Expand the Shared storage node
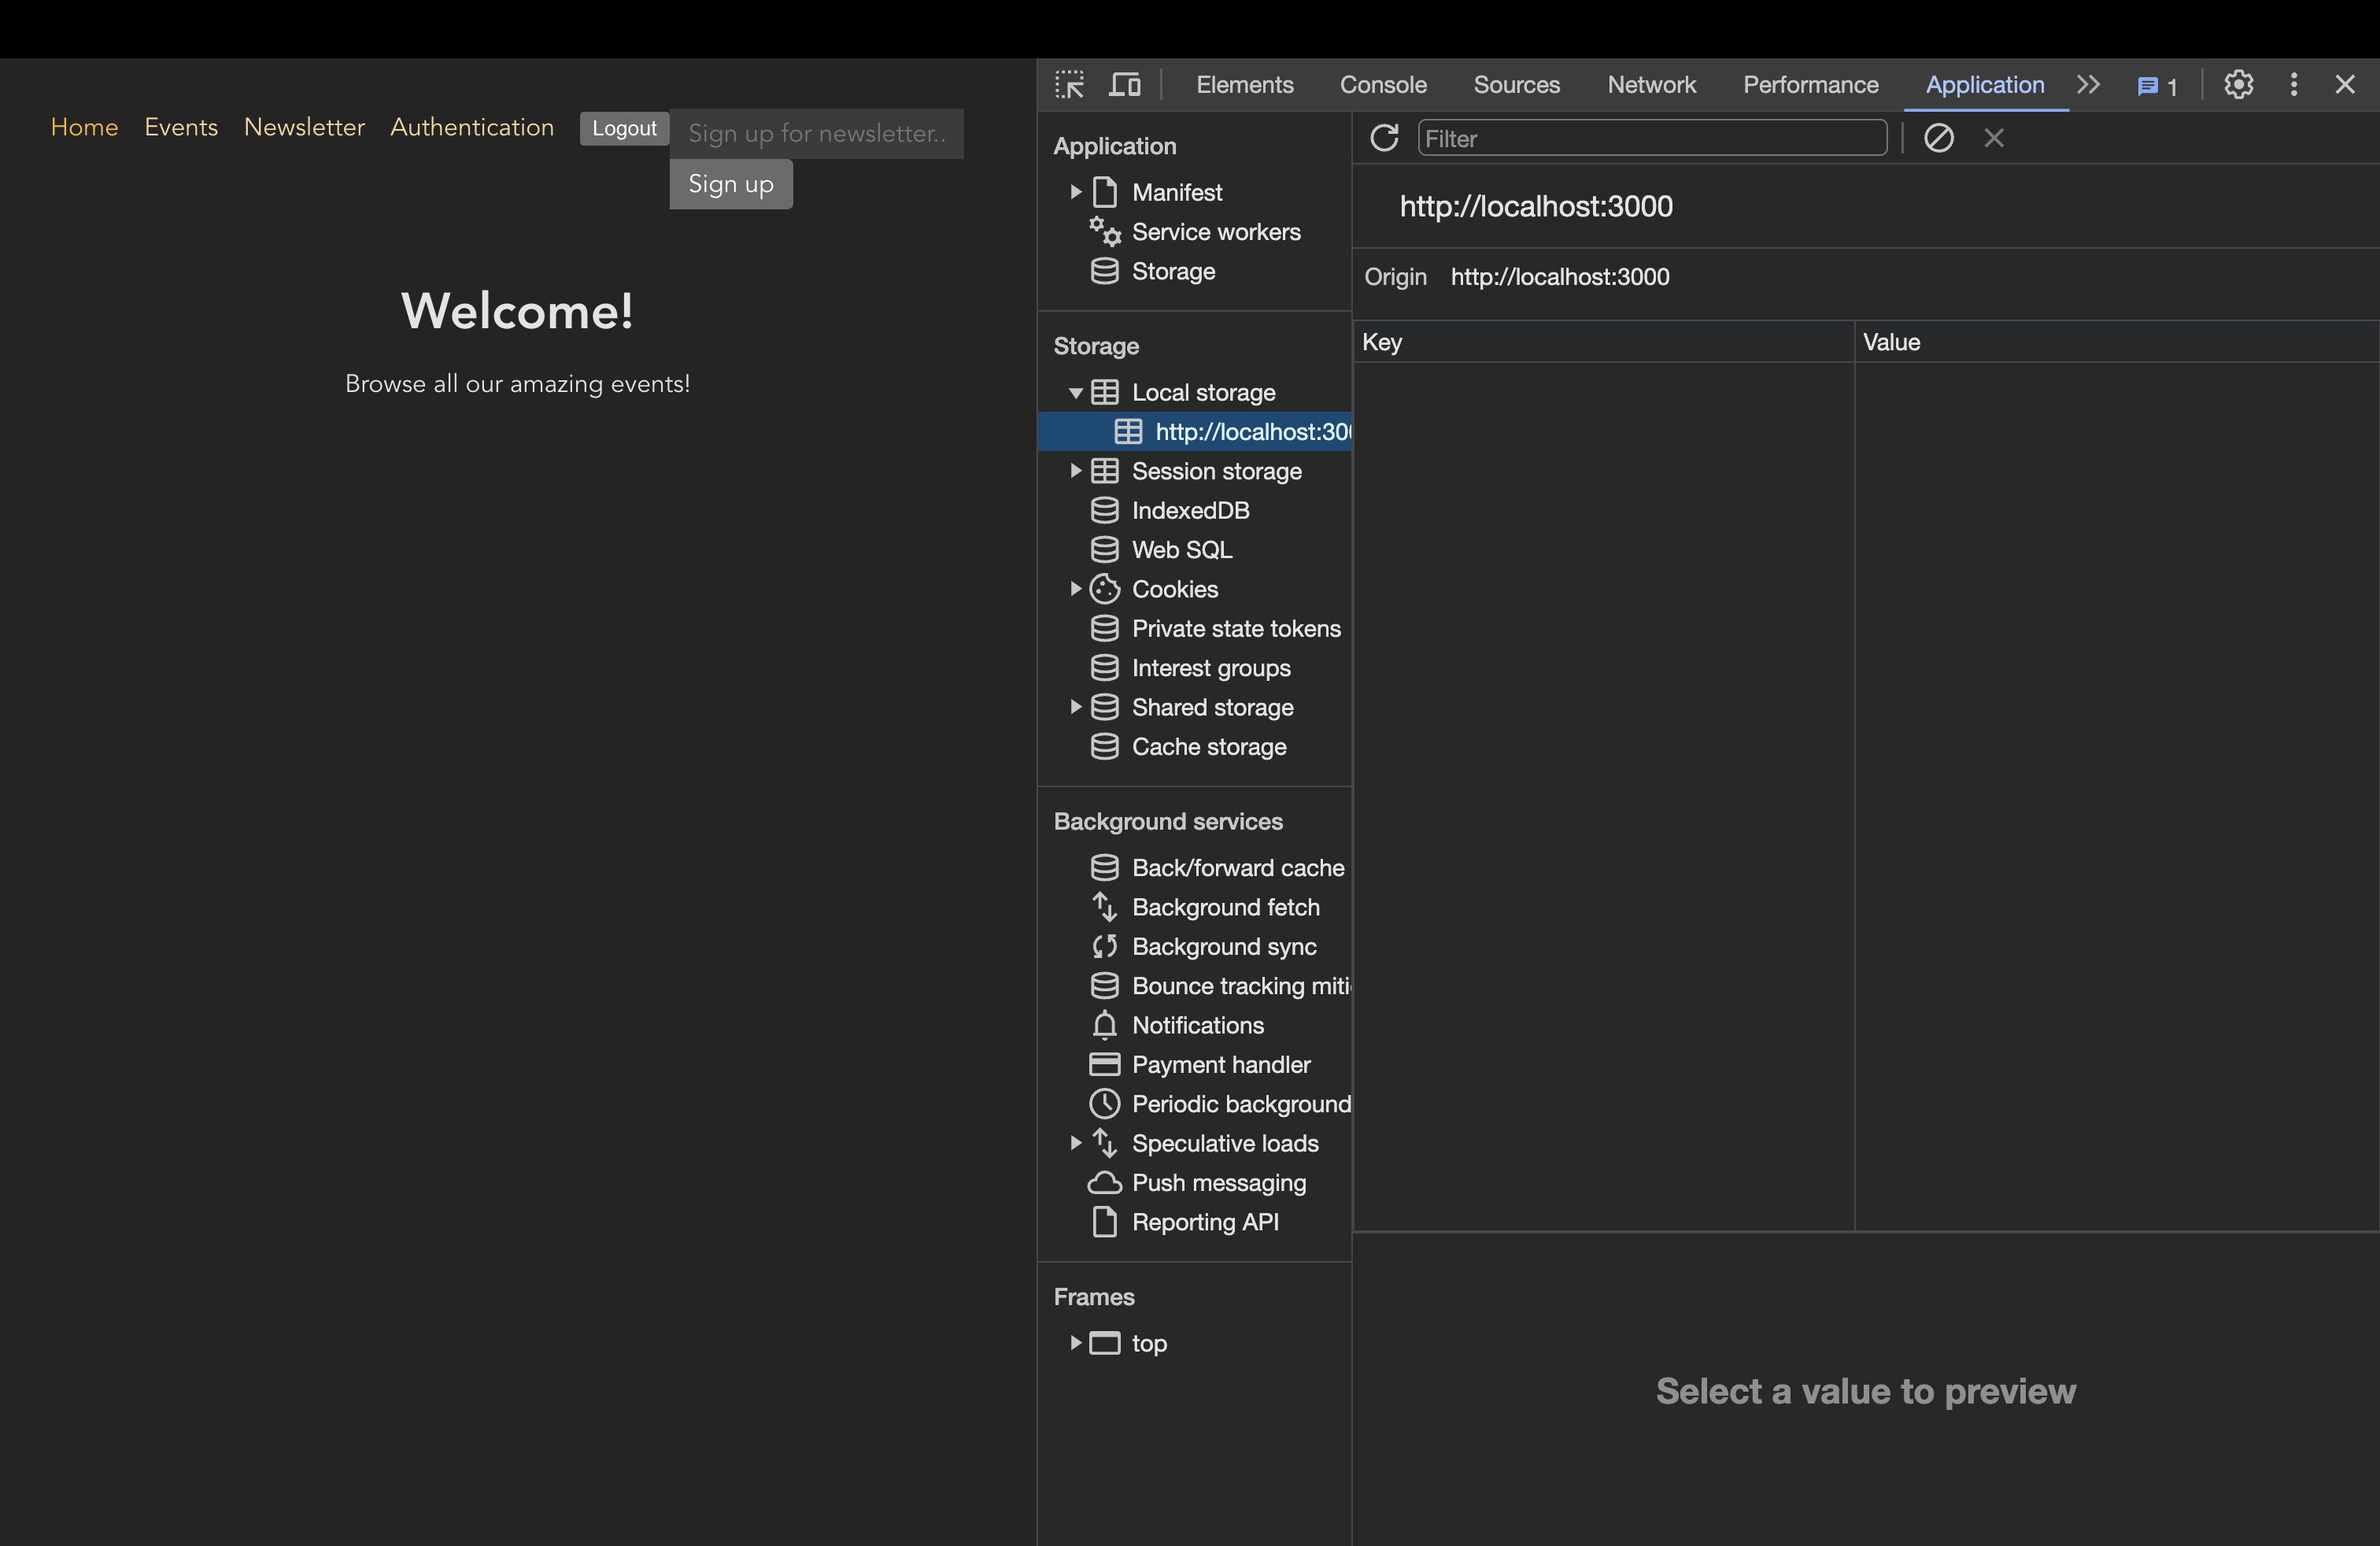2380x1546 pixels. point(1076,707)
